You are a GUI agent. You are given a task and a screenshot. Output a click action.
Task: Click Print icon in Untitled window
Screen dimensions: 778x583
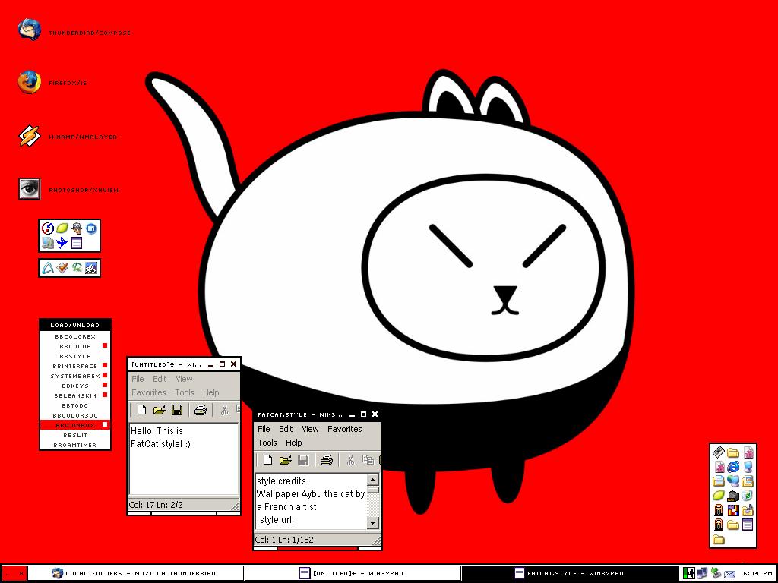pos(201,410)
